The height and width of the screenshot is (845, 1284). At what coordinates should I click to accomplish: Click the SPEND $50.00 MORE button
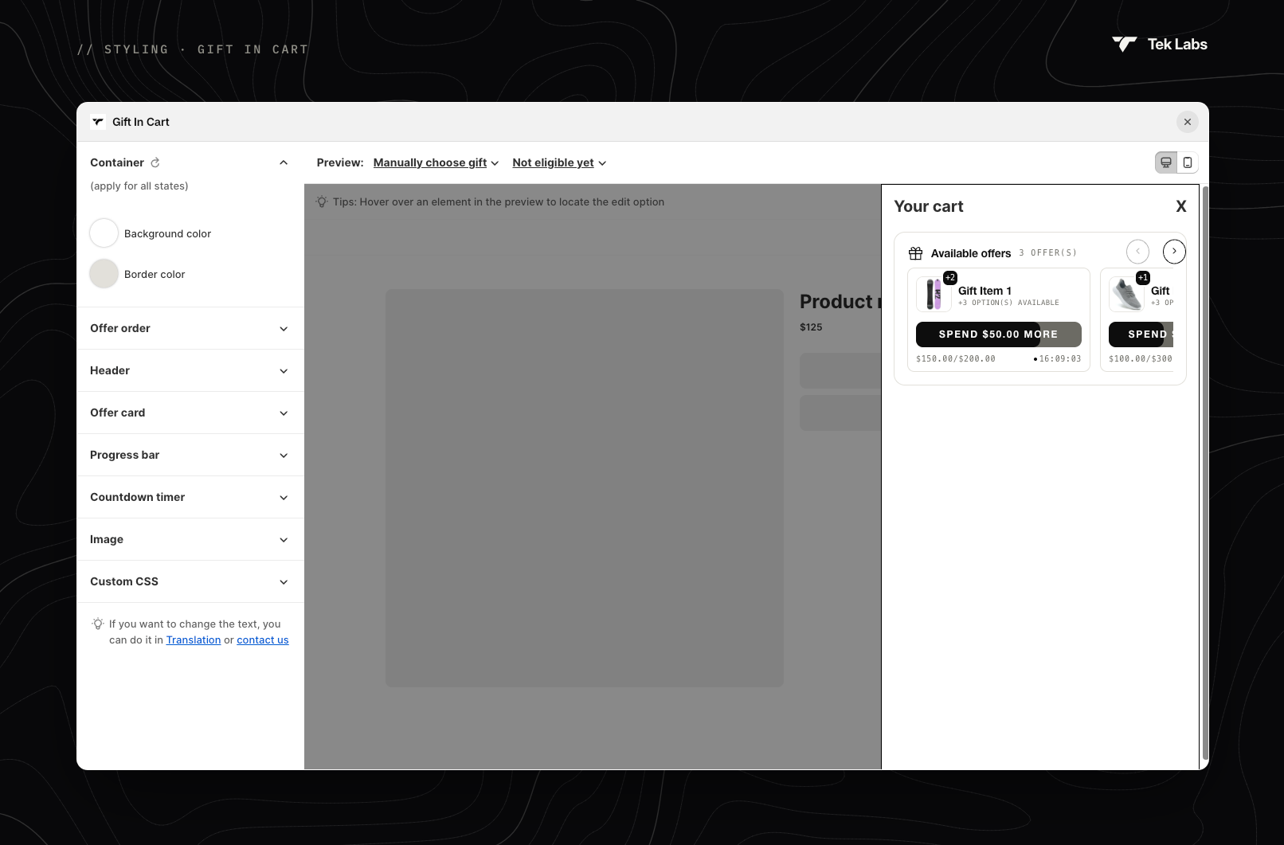tap(999, 334)
